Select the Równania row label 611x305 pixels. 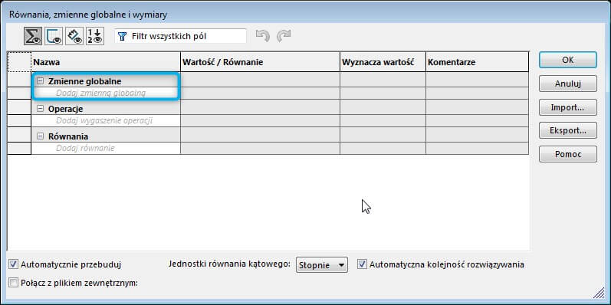point(68,136)
